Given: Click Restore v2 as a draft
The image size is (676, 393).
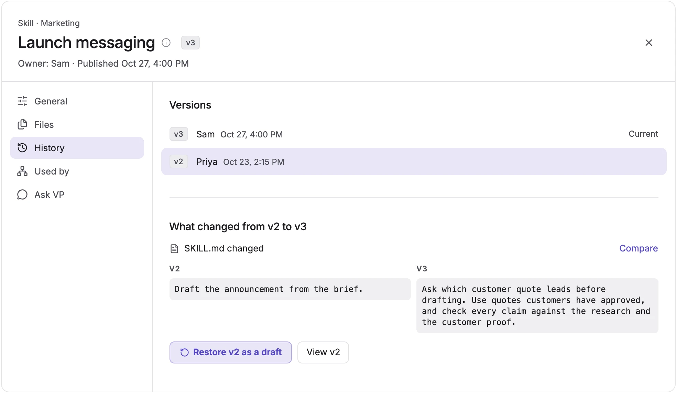Looking at the screenshot, I should point(230,352).
